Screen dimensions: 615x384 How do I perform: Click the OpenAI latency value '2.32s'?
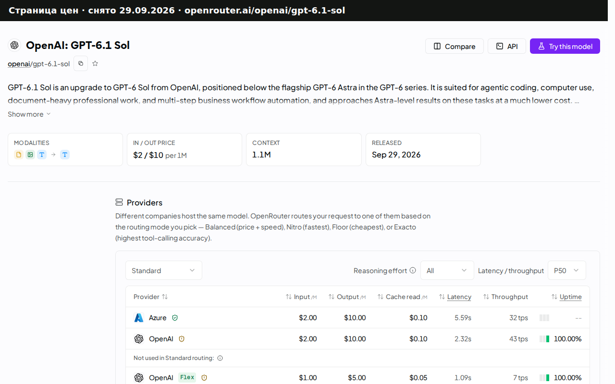(463, 339)
